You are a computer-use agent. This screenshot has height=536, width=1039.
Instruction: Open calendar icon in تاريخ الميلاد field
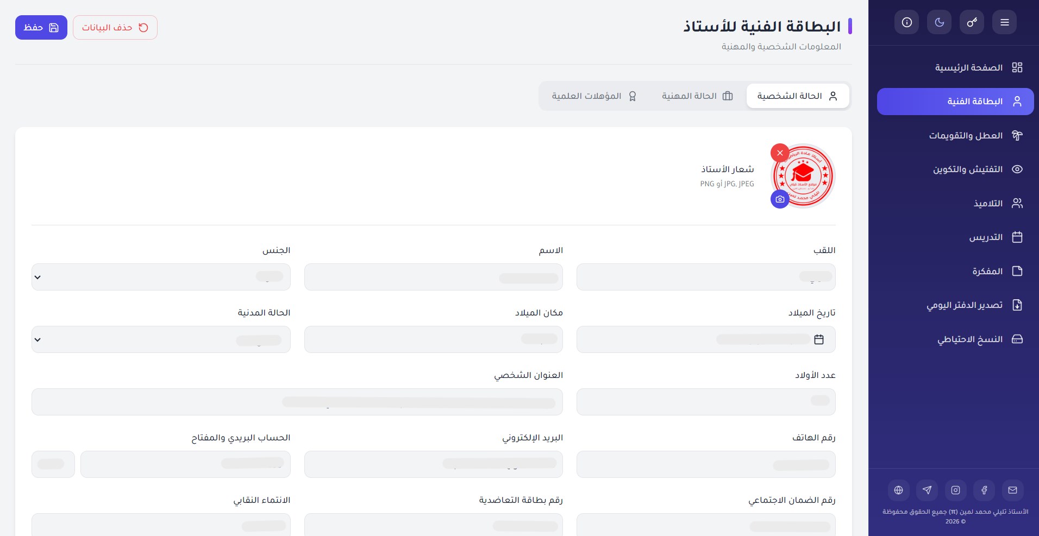pyautogui.click(x=819, y=339)
